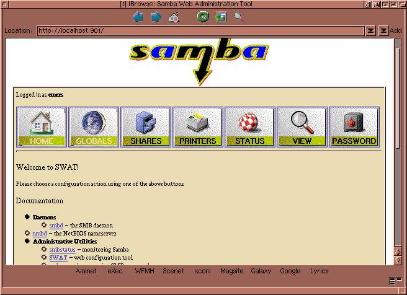Screen dimensions: 407x295
Task: Go back with the left arrow icon
Action: point(138,17)
